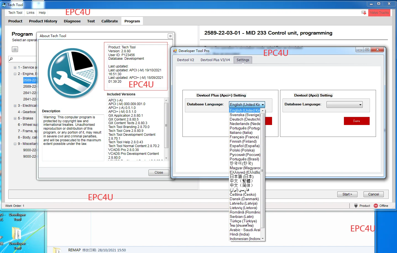Switch to the Devtool Plus V3/V4 tab
The width and height of the screenshot is (397, 253).
pyautogui.click(x=215, y=60)
